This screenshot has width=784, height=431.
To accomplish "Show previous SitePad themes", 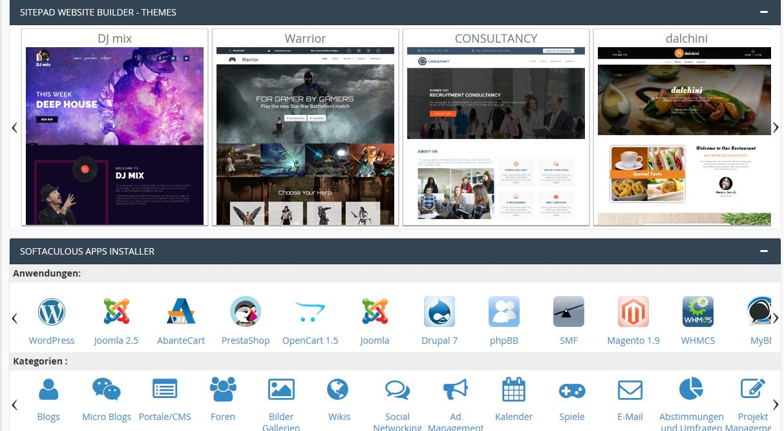I will [x=15, y=128].
